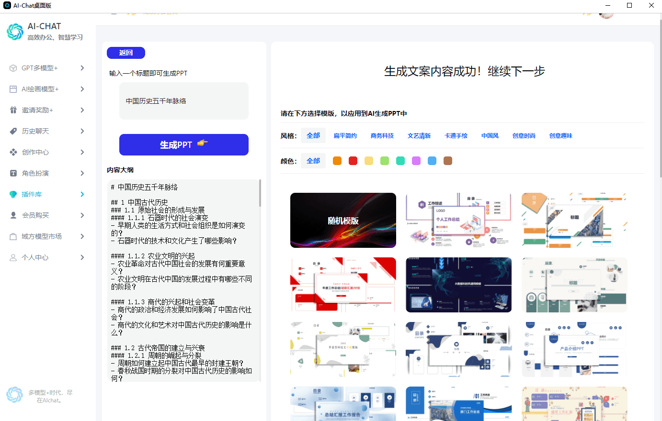Choose the yellow color swatch
The image size is (662, 421).
coord(369,161)
